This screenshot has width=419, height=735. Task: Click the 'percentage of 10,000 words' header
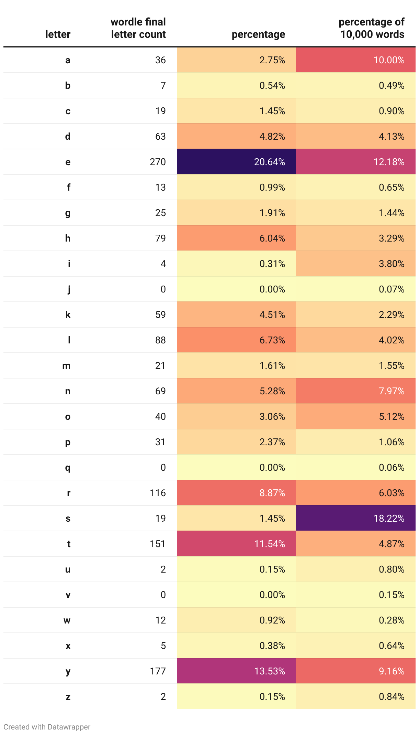click(x=372, y=28)
